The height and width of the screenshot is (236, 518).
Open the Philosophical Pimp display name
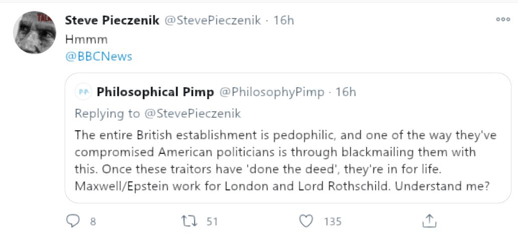pyautogui.click(x=155, y=92)
